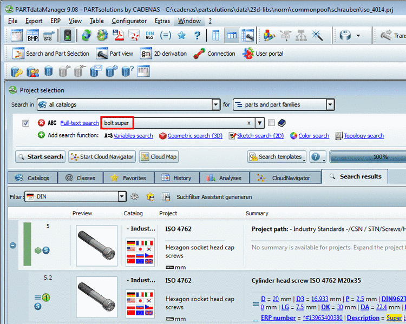
Task: Open the File menu
Action: [12, 21]
